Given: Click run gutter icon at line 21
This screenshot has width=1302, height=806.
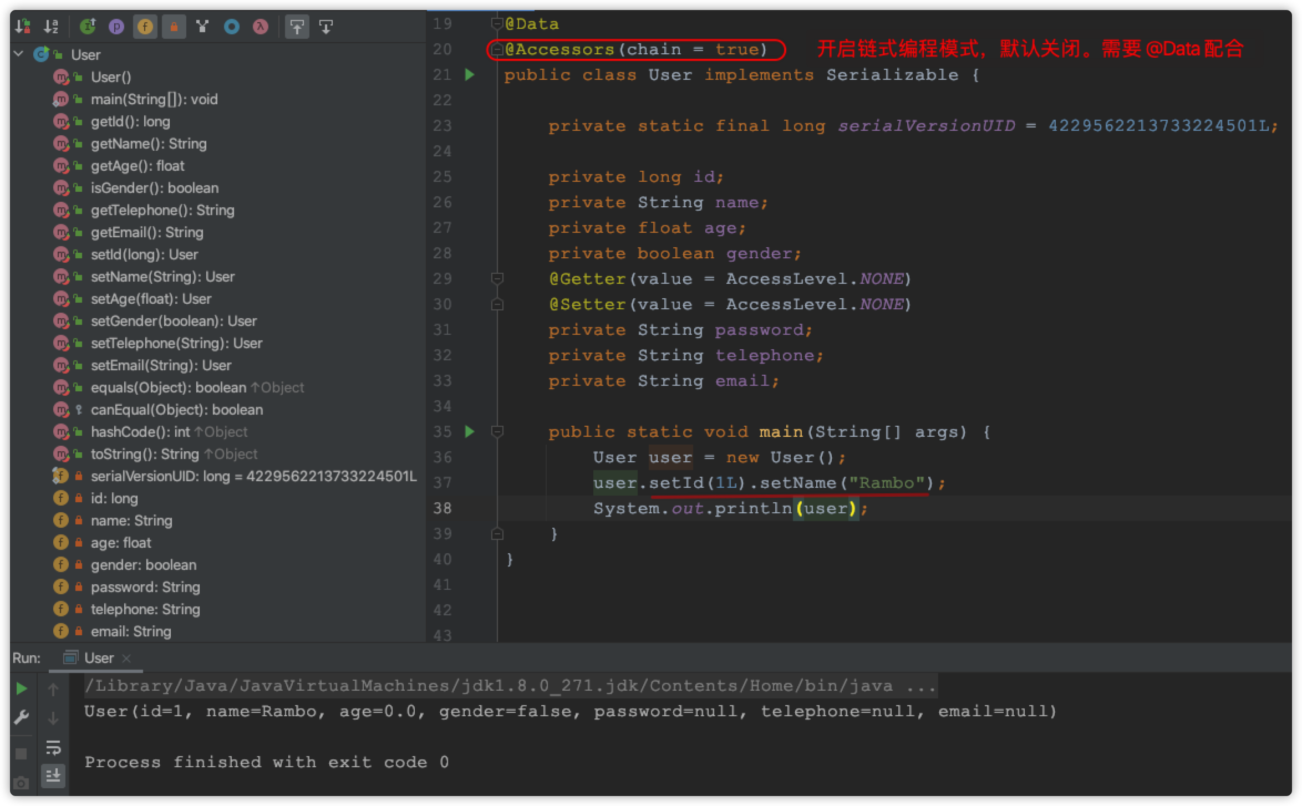Looking at the screenshot, I should [470, 74].
